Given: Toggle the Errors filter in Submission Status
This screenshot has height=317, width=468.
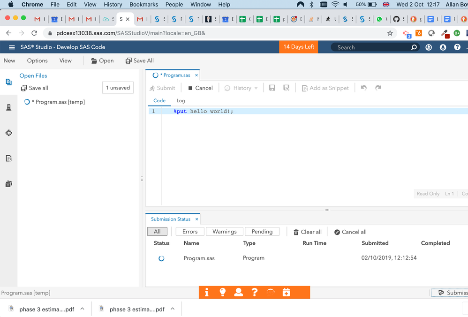Looking at the screenshot, I should (x=190, y=232).
